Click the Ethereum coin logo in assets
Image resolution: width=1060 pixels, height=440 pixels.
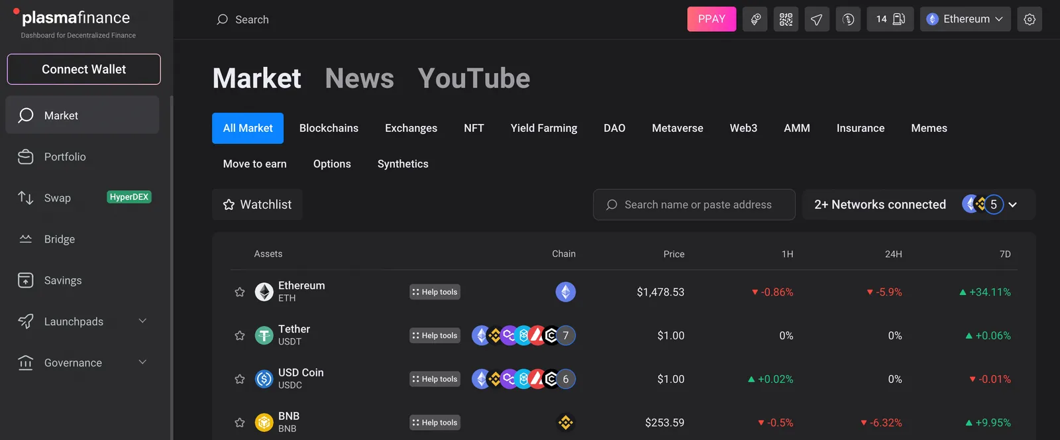[x=264, y=292]
